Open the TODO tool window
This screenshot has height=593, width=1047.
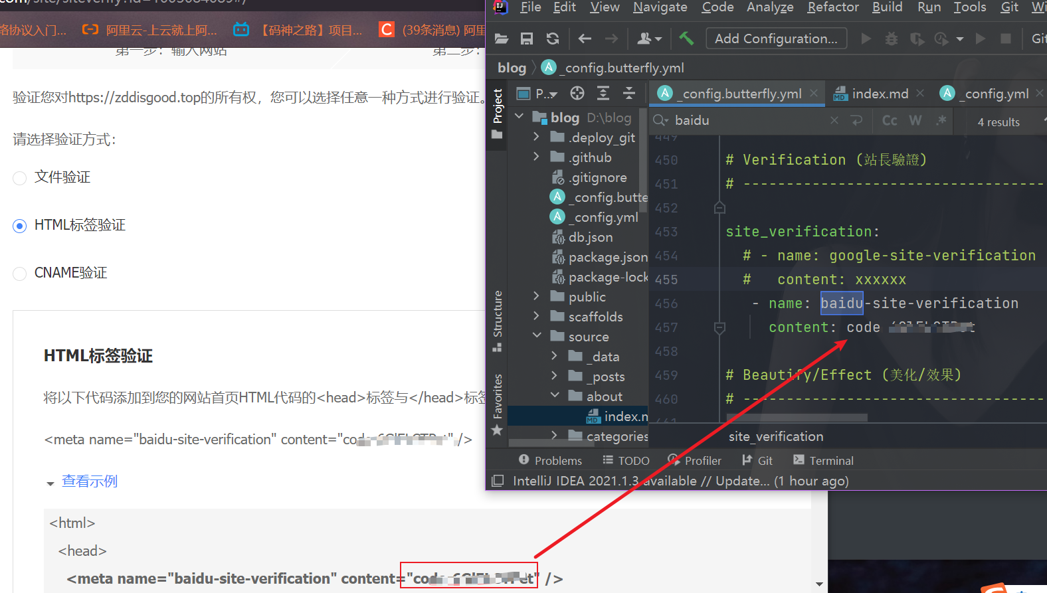pos(626,460)
